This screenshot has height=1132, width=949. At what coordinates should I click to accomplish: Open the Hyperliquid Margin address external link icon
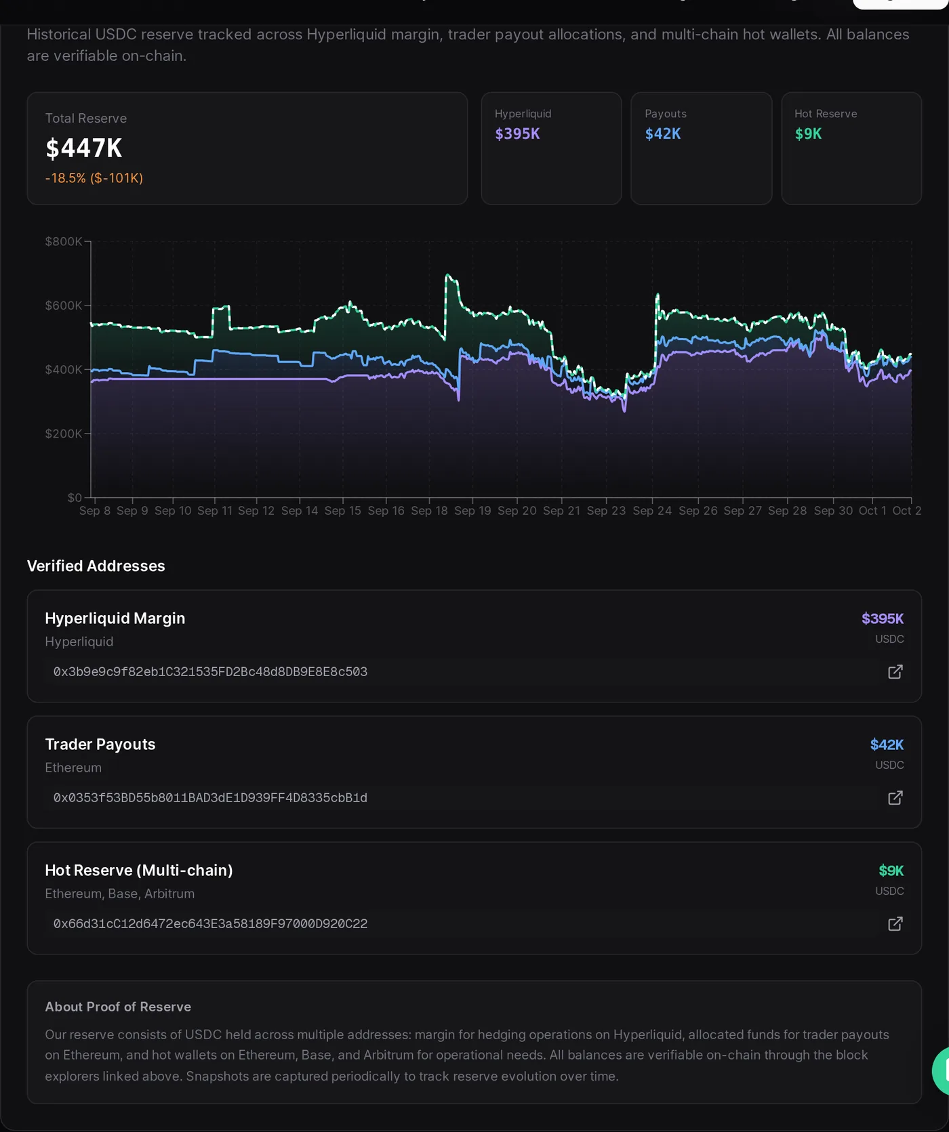895,671
